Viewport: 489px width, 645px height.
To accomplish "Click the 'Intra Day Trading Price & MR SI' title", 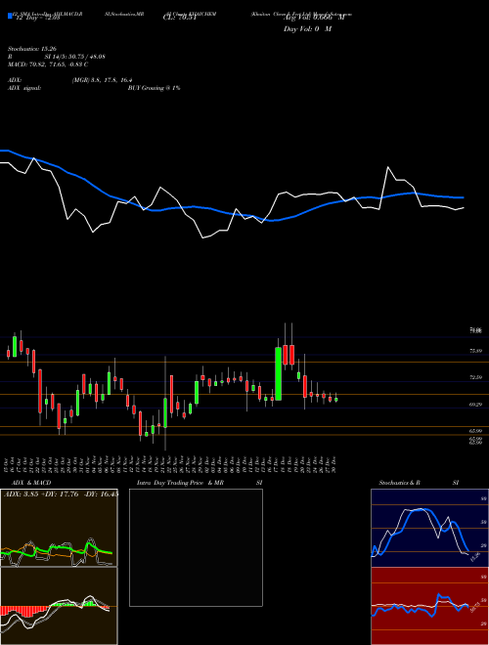I will [200, 483].
